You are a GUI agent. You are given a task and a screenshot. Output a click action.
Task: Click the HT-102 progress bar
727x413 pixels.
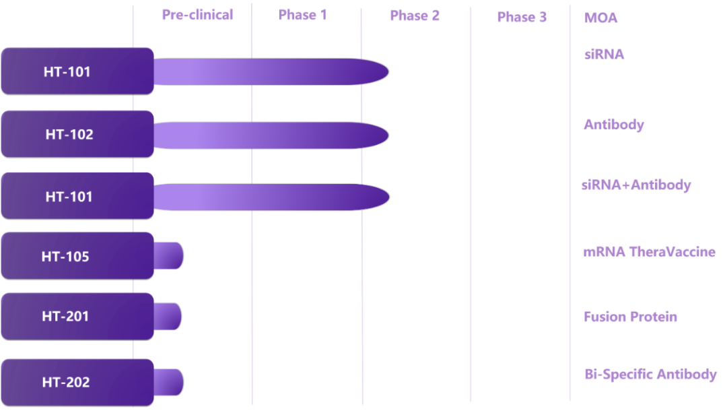tap(271, 135)
